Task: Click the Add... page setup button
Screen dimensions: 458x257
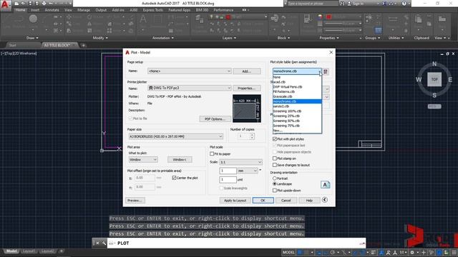Action: coord(247,71)
